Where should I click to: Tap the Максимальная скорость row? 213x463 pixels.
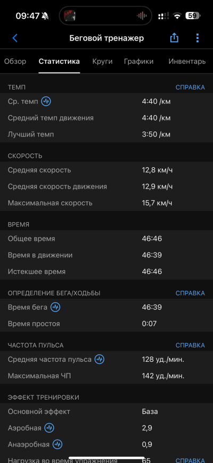pos(106,203)
